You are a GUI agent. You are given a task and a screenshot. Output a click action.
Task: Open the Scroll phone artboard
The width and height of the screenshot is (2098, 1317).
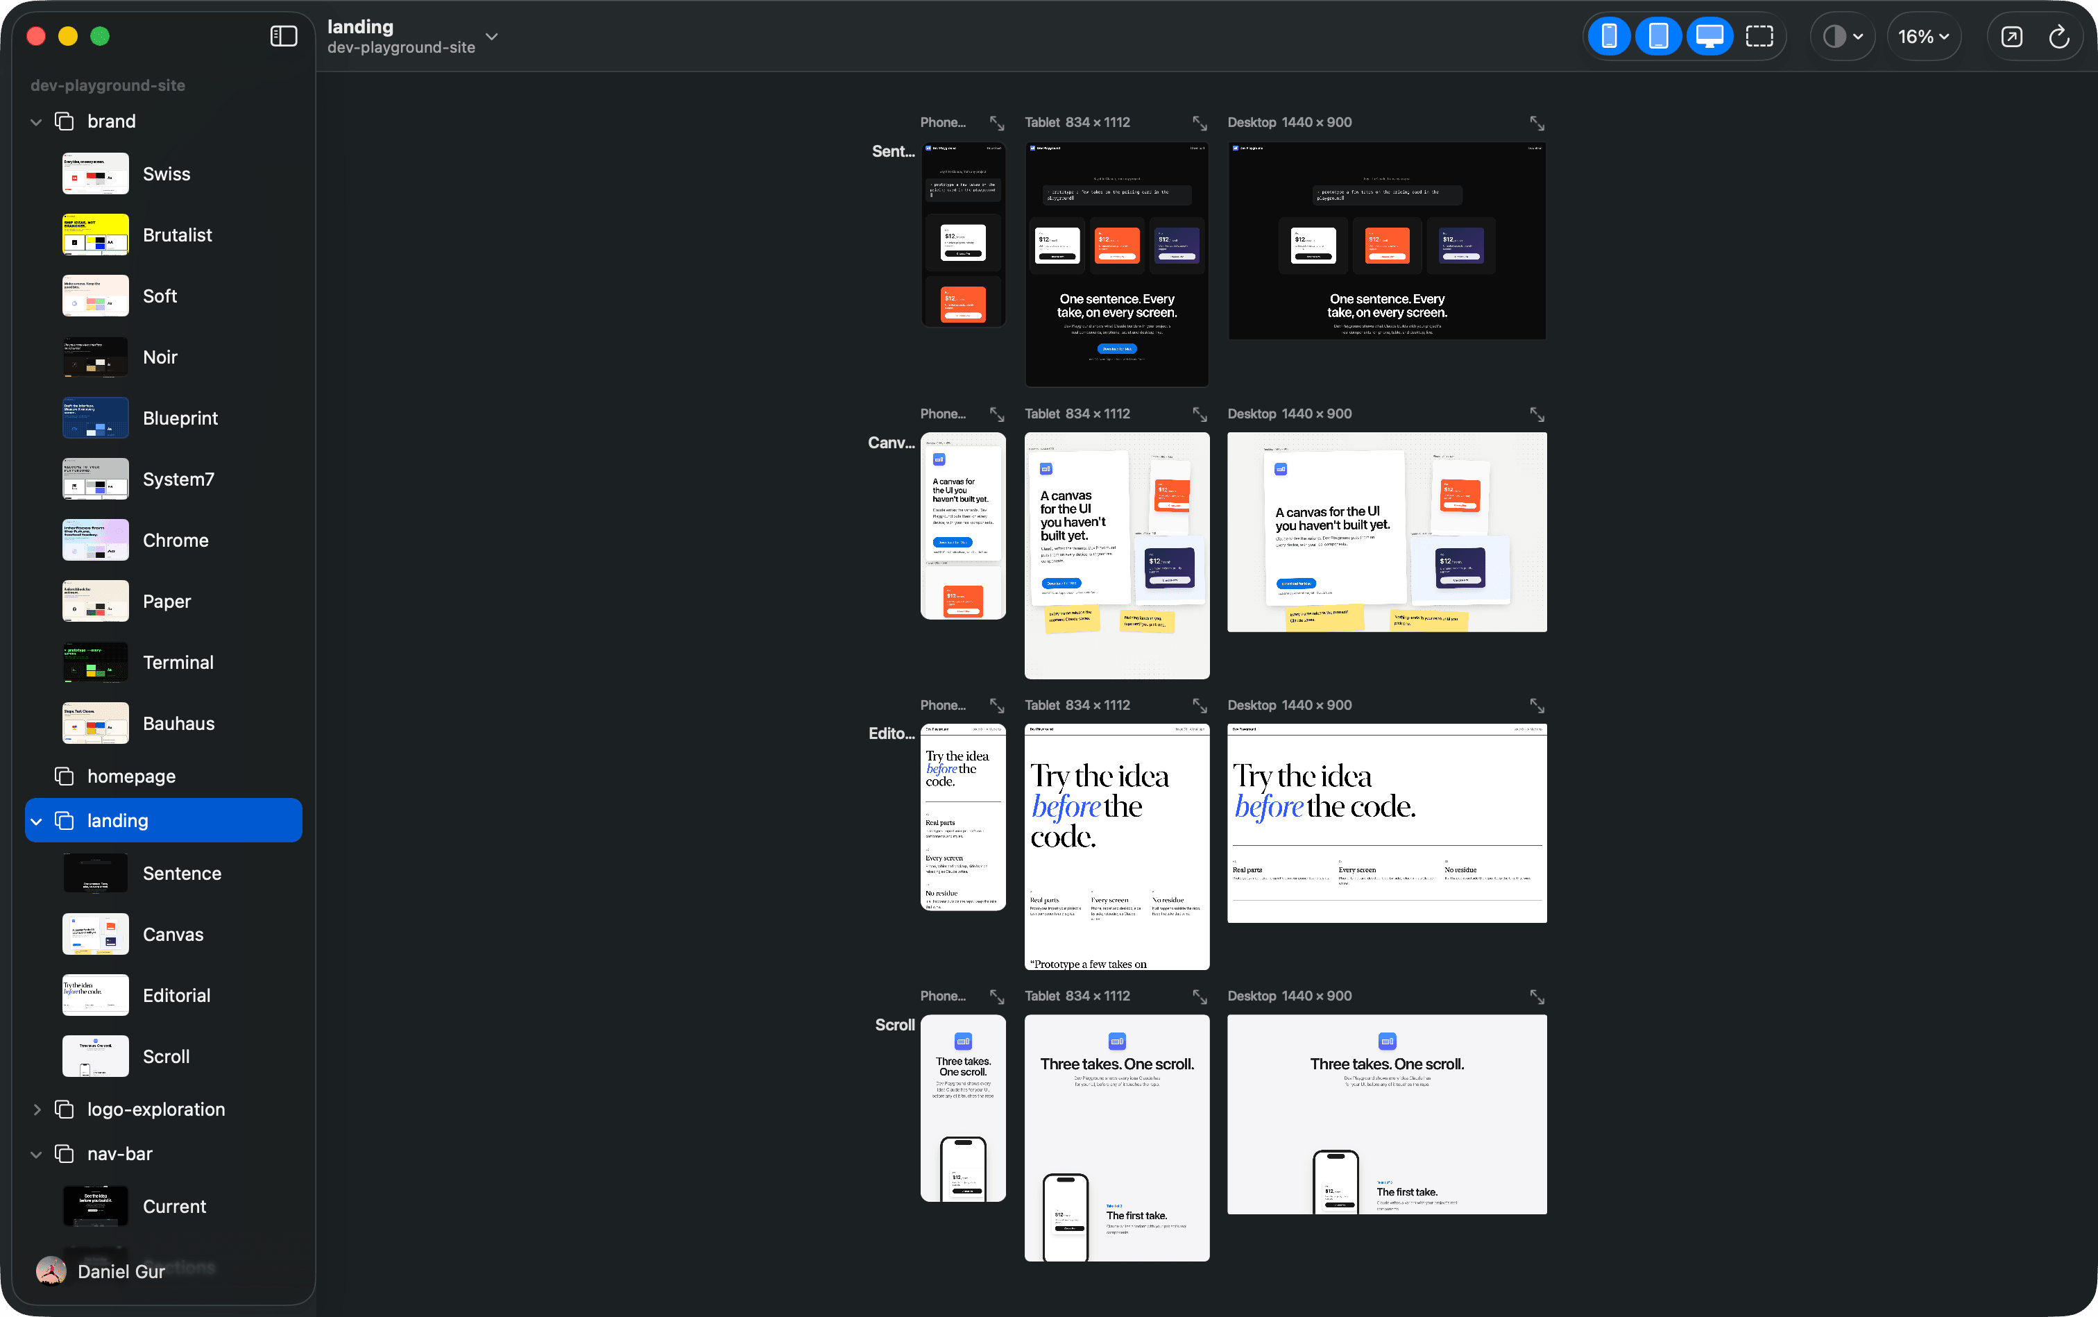click(962, 1108)
